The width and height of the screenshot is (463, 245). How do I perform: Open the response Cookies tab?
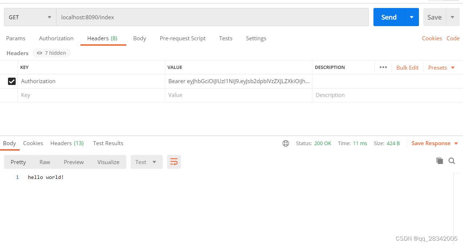(x=33, y=143)
